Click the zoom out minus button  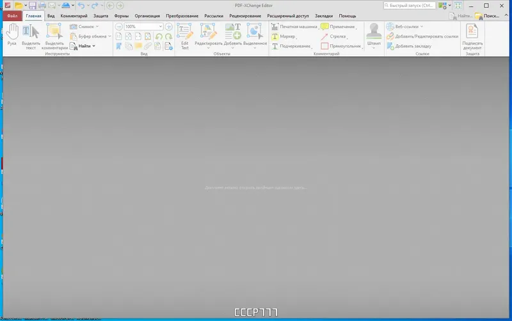pos(119,26)
